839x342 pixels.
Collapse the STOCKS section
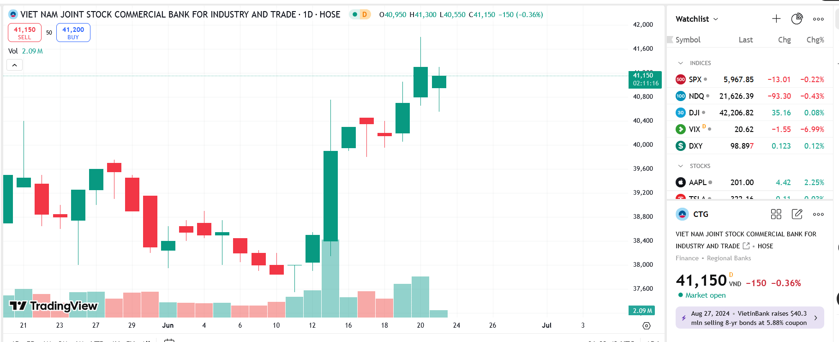[x=681, y=166]
